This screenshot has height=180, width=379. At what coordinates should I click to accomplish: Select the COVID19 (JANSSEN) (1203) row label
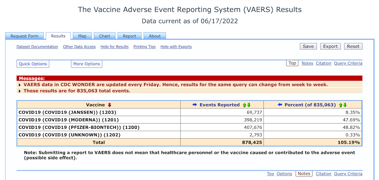point(67,112)
